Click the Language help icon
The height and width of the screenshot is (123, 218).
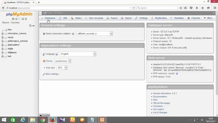(57, 54)
